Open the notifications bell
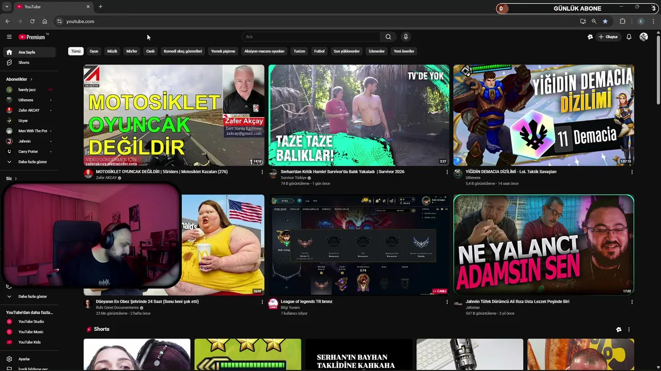The image size is (661, 371). click(629, 37)
